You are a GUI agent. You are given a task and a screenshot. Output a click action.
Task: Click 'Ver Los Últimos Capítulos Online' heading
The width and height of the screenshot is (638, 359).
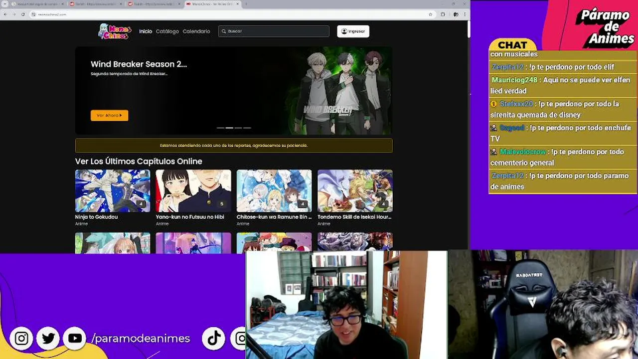click(x=139, y=161)
